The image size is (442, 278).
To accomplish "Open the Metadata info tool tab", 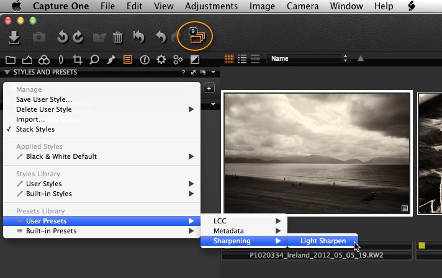I will pos(145,60).
